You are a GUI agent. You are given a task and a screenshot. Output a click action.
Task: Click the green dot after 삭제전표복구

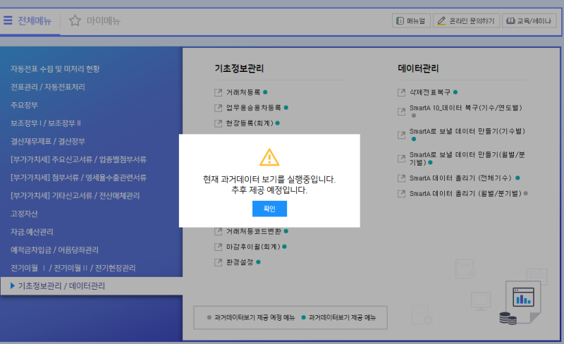[x=455, y=92]
